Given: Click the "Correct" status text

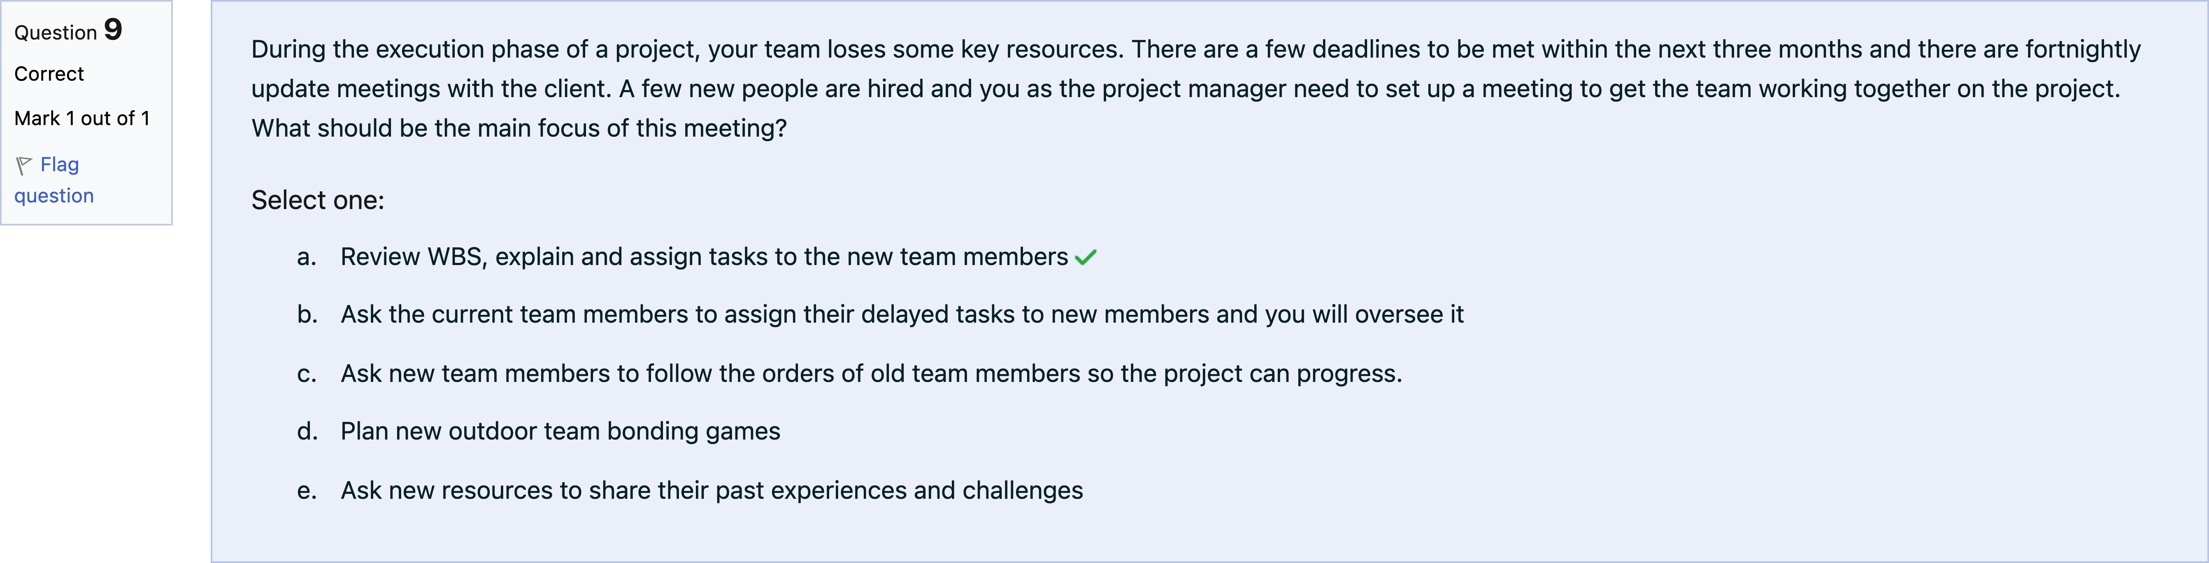Looking at the screenshot, I should pos(49,74).
